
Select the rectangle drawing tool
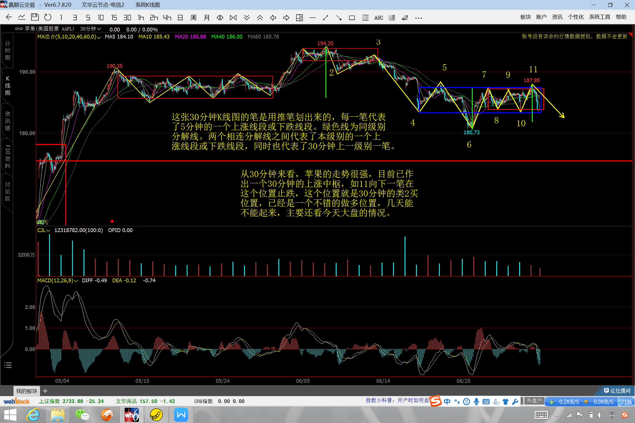click(x=352, y=18)
